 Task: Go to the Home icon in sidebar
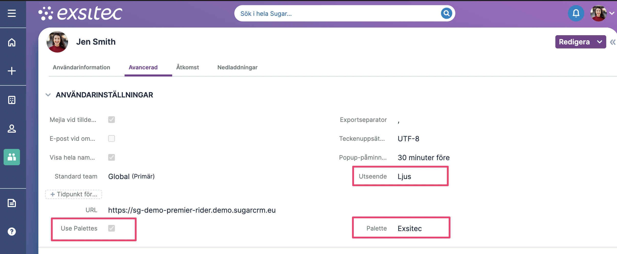coord(12,42)
